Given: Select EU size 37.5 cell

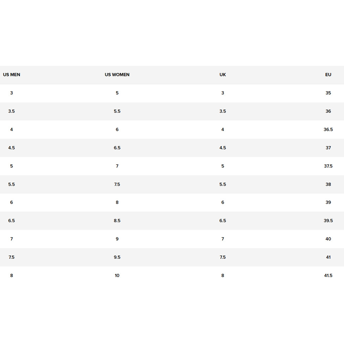Looking at the screenshot, I should (328, 166).
